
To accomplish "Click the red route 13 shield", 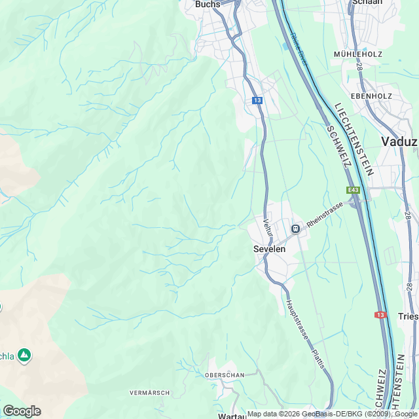I will coord(380,315).
